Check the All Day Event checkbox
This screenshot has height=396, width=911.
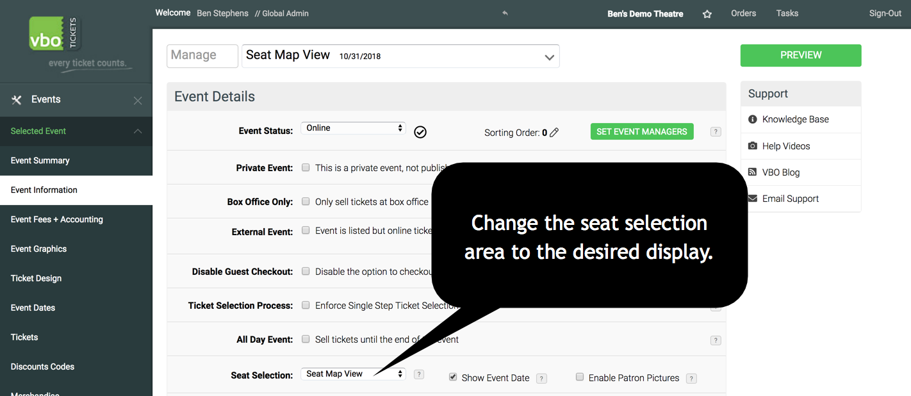[x=306, y=339]
